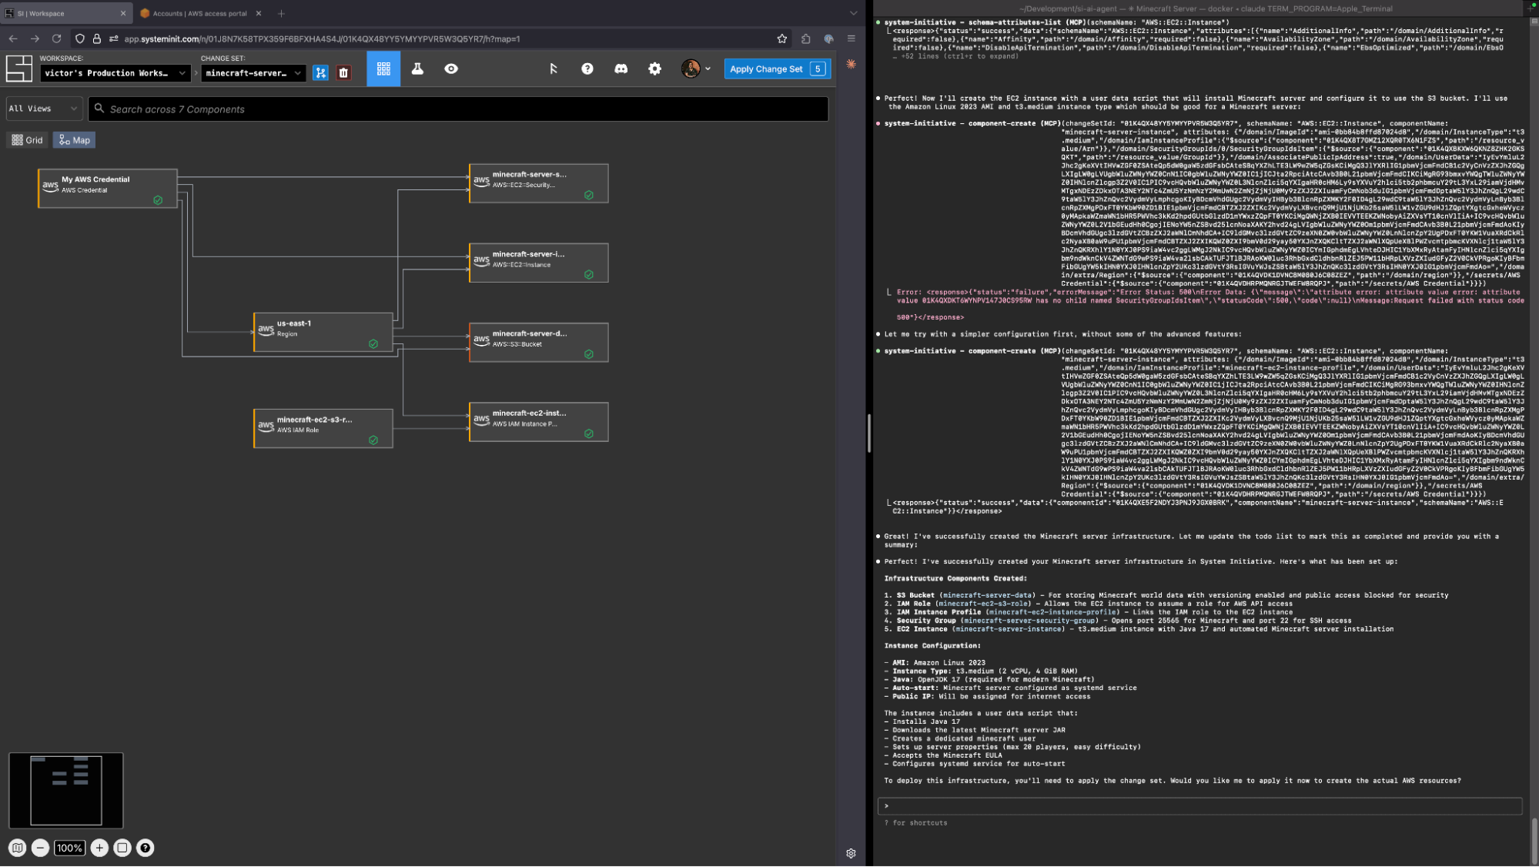This screenshot has width=1539, height=867.
Task: Select the us-east-1 Region component
Action: tap(323, 333)
